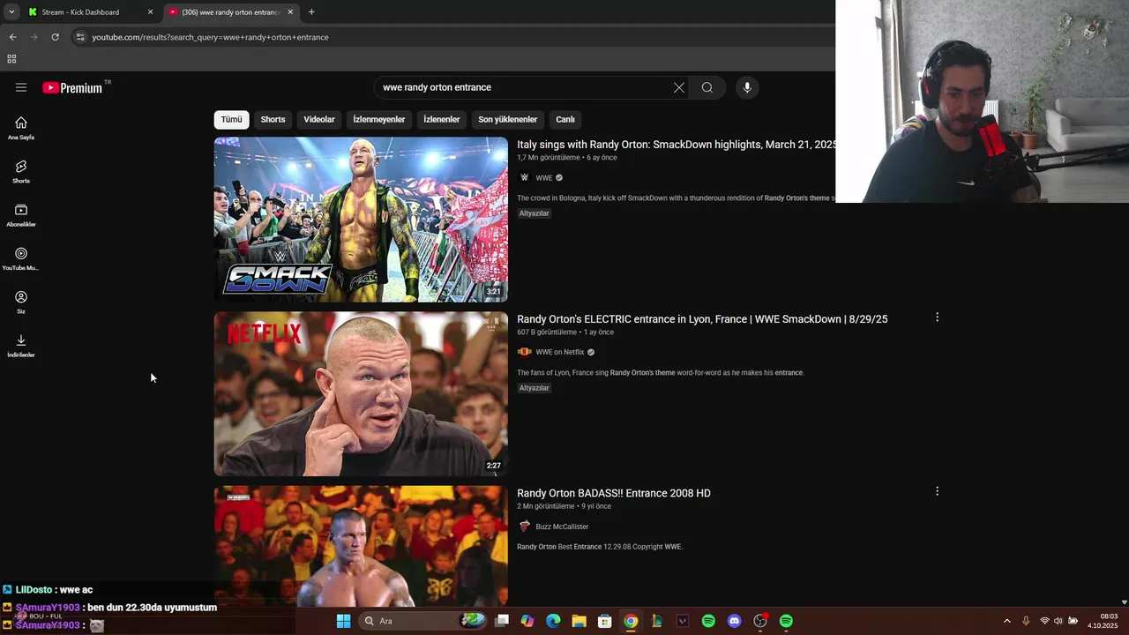Click the page scrollbar down arrow

(1124, 602)
